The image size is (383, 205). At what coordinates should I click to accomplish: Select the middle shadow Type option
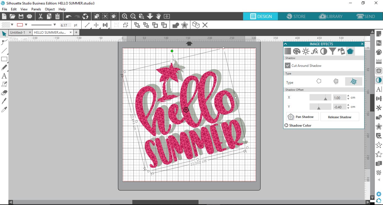click(x=336, y=82)
